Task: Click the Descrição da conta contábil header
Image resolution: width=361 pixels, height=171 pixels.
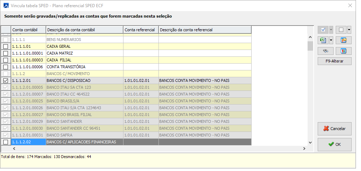Action: coord(84,30)
